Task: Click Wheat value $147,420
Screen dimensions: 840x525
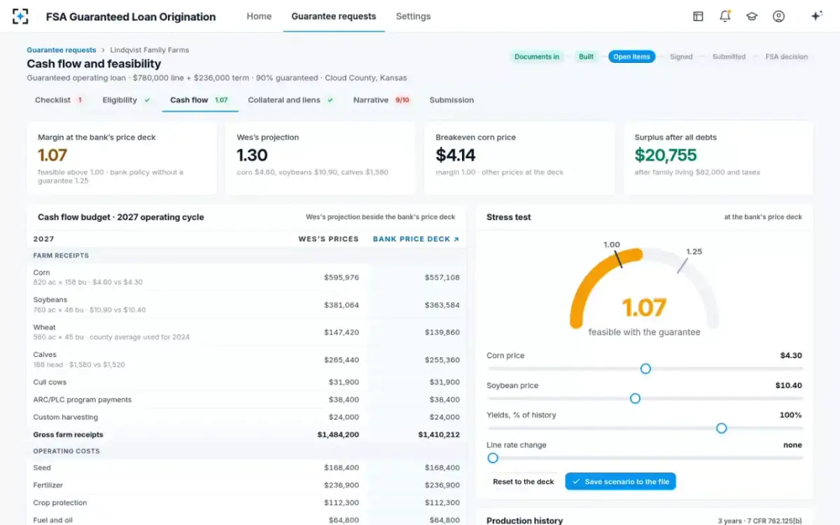Action: pyautogui.click(x=342, y=332)
